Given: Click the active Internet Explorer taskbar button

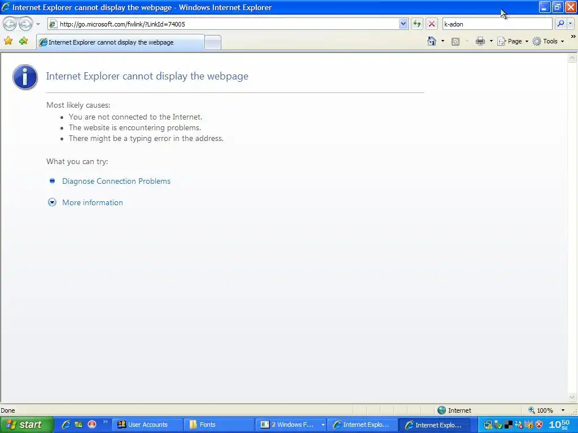Looking at the screenshot, I should [435, 425].
